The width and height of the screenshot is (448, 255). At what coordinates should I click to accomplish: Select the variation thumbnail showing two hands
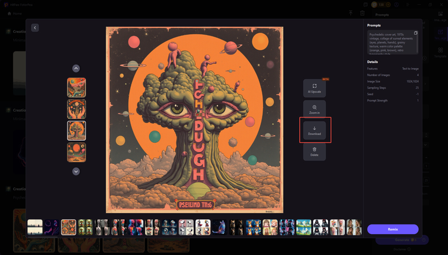pos(76,109)
